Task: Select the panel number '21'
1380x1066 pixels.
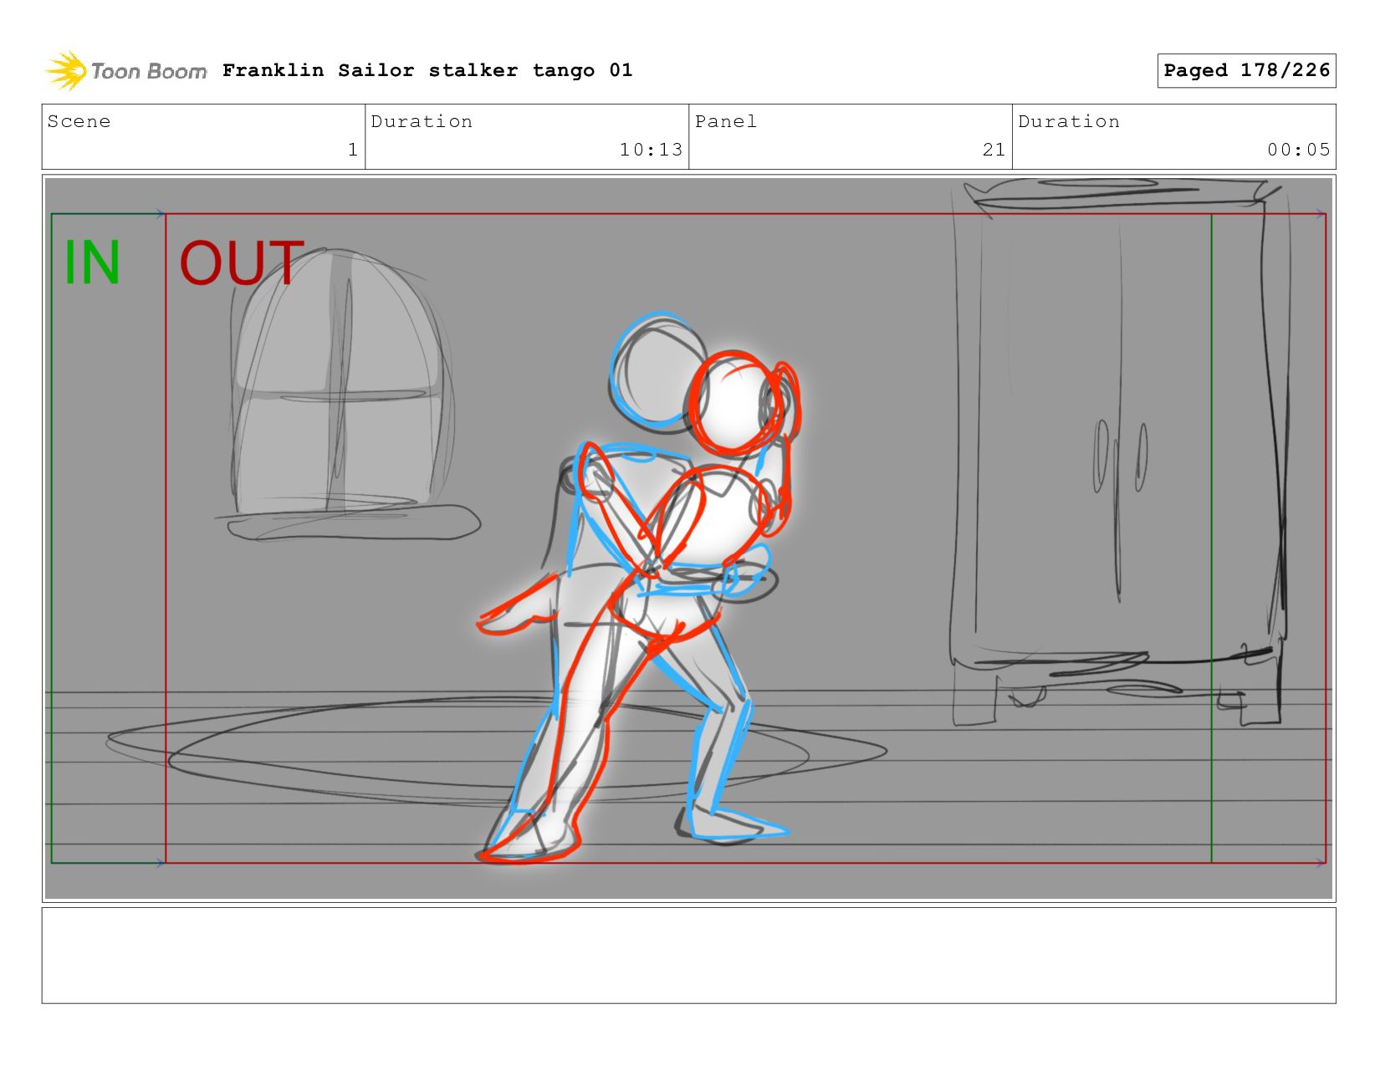Action: pyautogui.click(x=994, y=150)
